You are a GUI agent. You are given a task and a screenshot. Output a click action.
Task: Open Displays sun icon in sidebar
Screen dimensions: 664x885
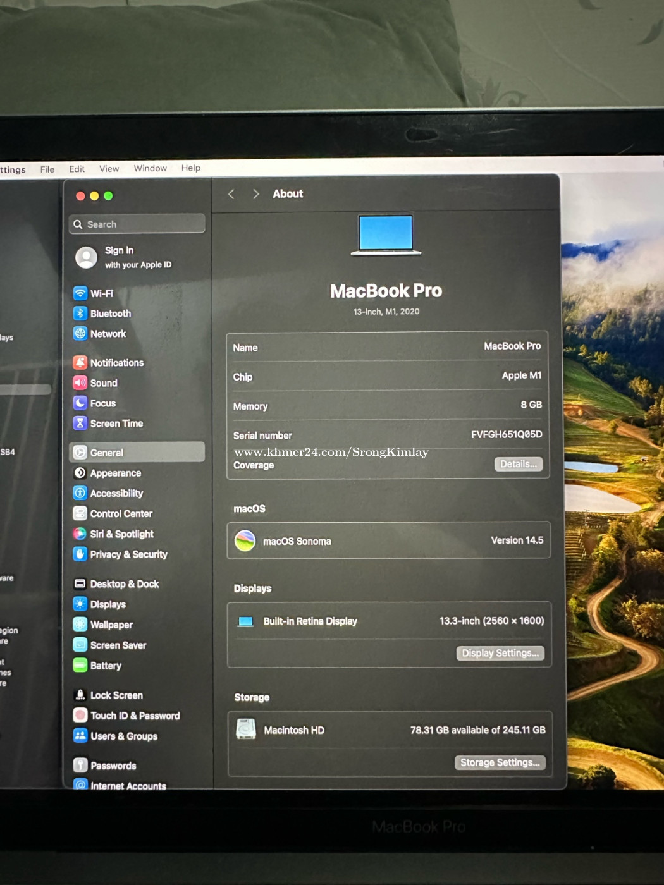[x=80, y=604]
